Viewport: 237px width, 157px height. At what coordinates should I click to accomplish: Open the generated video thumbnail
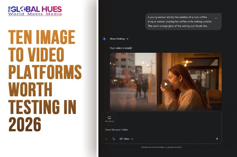166,82
